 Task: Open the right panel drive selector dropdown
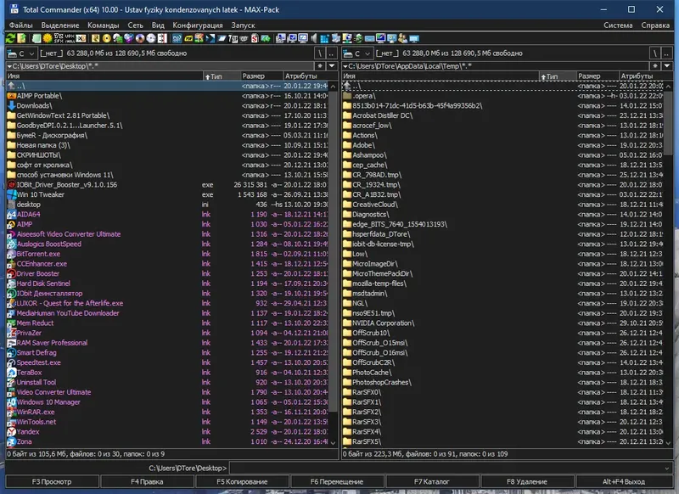pos(367,53)
